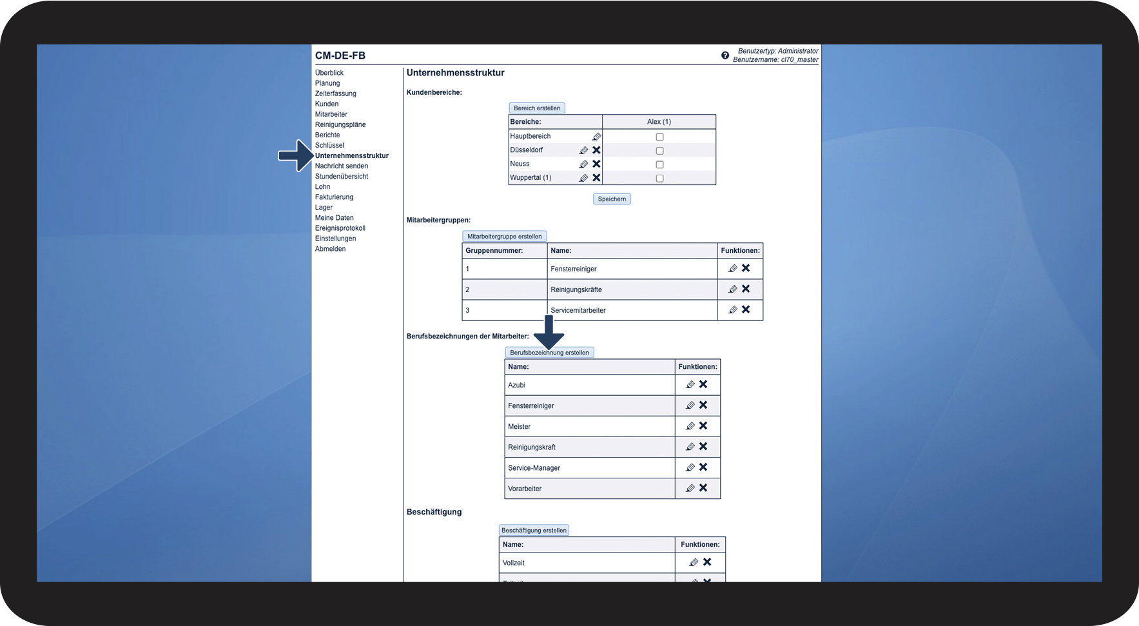Click Bereich erstellen button
The height and width of the screenshot is (626, 1139).
(x=537, y=108)
